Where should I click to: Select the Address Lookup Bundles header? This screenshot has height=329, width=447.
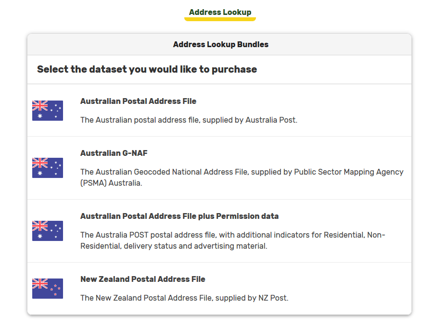(221, 44)
